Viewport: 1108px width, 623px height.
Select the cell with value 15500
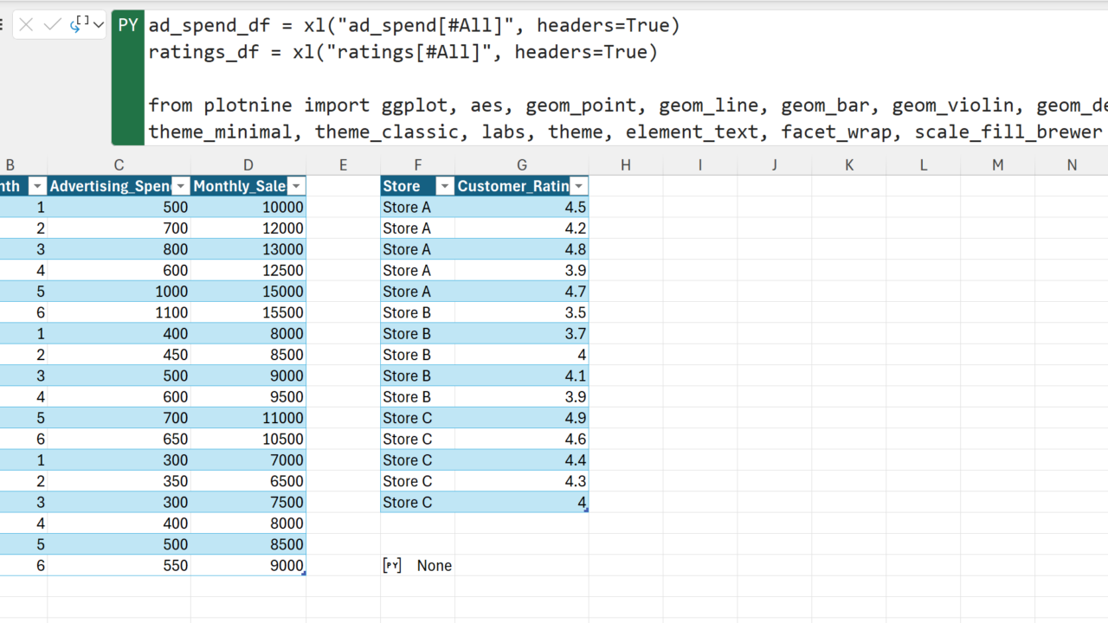click(248, 312)
